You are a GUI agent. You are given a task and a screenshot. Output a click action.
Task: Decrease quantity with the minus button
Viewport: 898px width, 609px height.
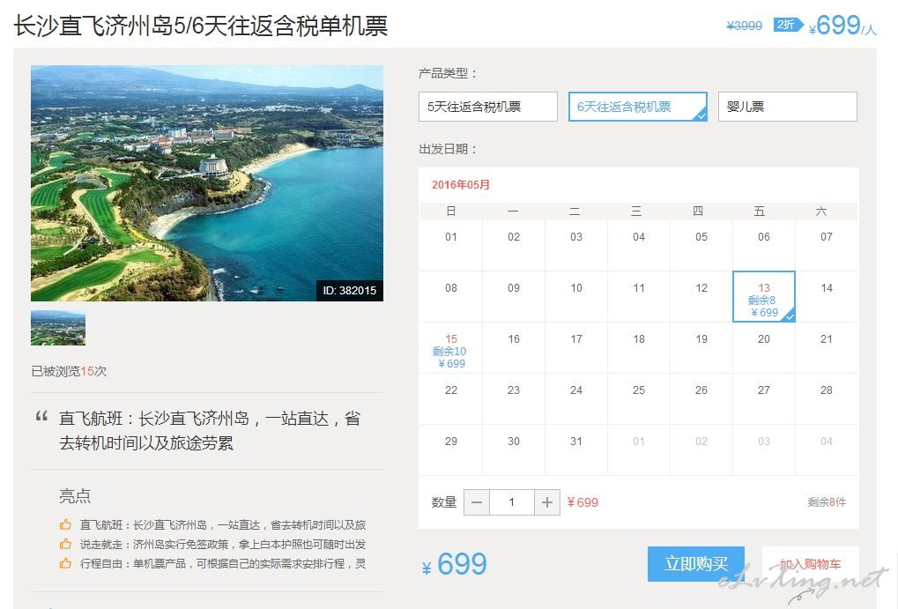(477, 502)
